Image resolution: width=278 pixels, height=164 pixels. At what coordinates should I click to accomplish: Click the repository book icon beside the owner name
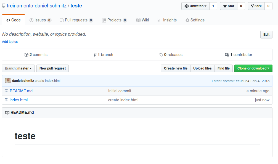click(4, 6)
